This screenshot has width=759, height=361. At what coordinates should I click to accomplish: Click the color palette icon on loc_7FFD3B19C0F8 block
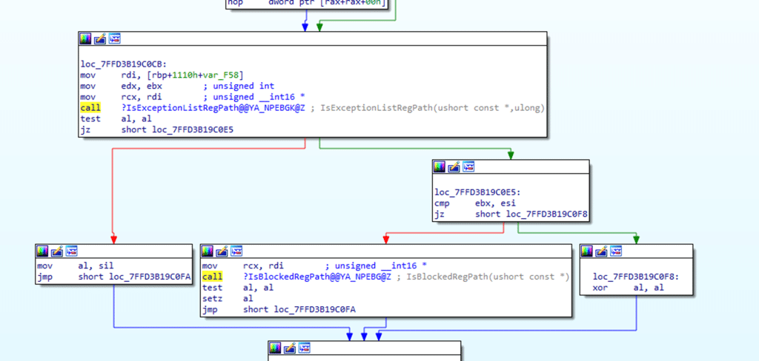586,251
